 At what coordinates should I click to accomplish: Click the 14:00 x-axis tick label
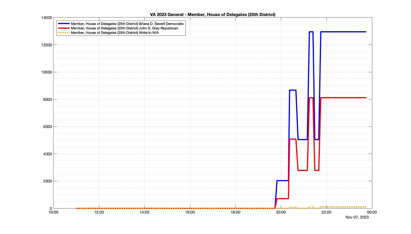pyautogui.click(x=145, y=212)
